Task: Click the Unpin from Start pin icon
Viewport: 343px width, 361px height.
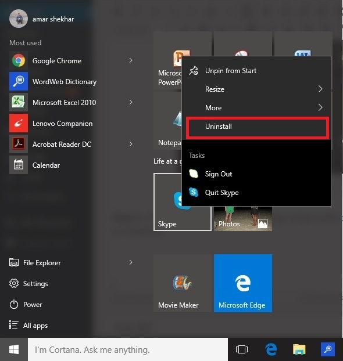Action: pyautogui.click(x=194, y=71)
